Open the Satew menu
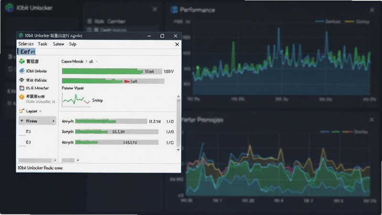Image resolution: width=382 pixels, height=215 pixels. click(58, 44)
